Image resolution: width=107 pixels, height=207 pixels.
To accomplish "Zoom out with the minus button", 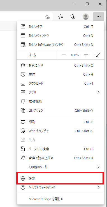I will point(64,55).
